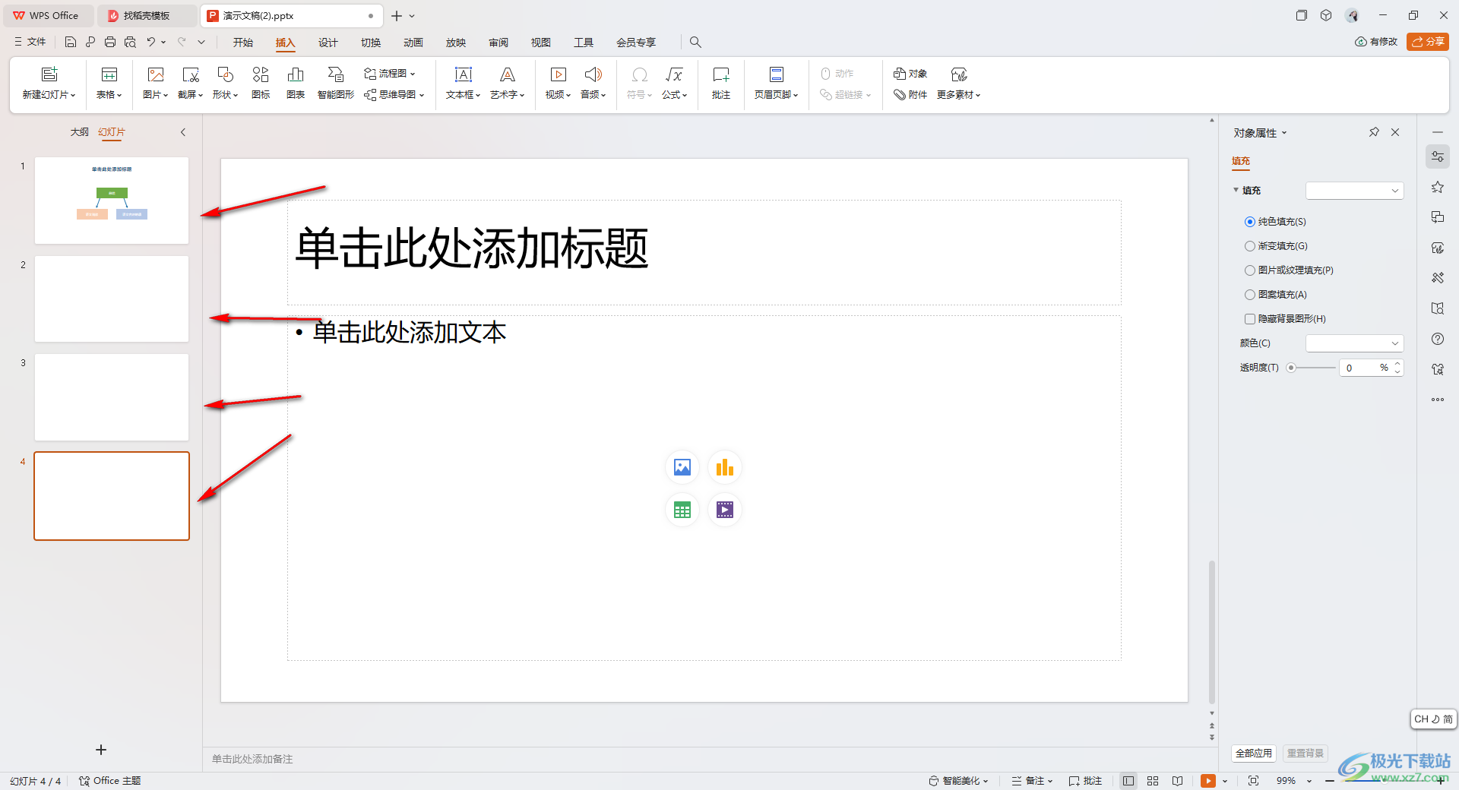Open Smart Graphics (智能图形)
Viewport: 1459px width, 790px height.
[336, 82]
